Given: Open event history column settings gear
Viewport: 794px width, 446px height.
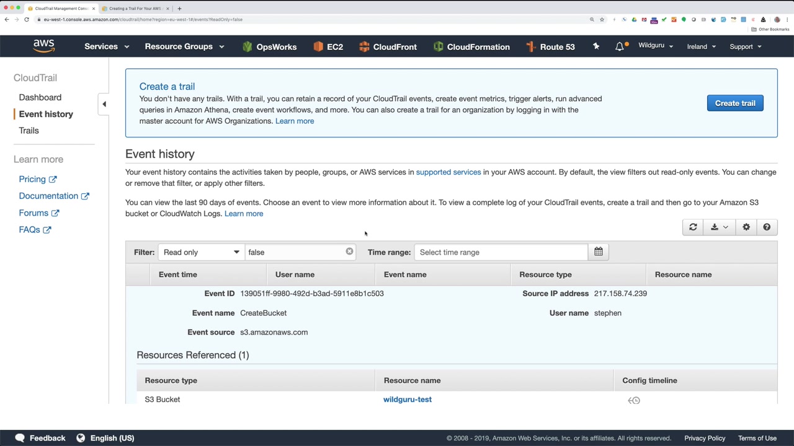Looking at the screenshot, I should (x=746, y=227).
